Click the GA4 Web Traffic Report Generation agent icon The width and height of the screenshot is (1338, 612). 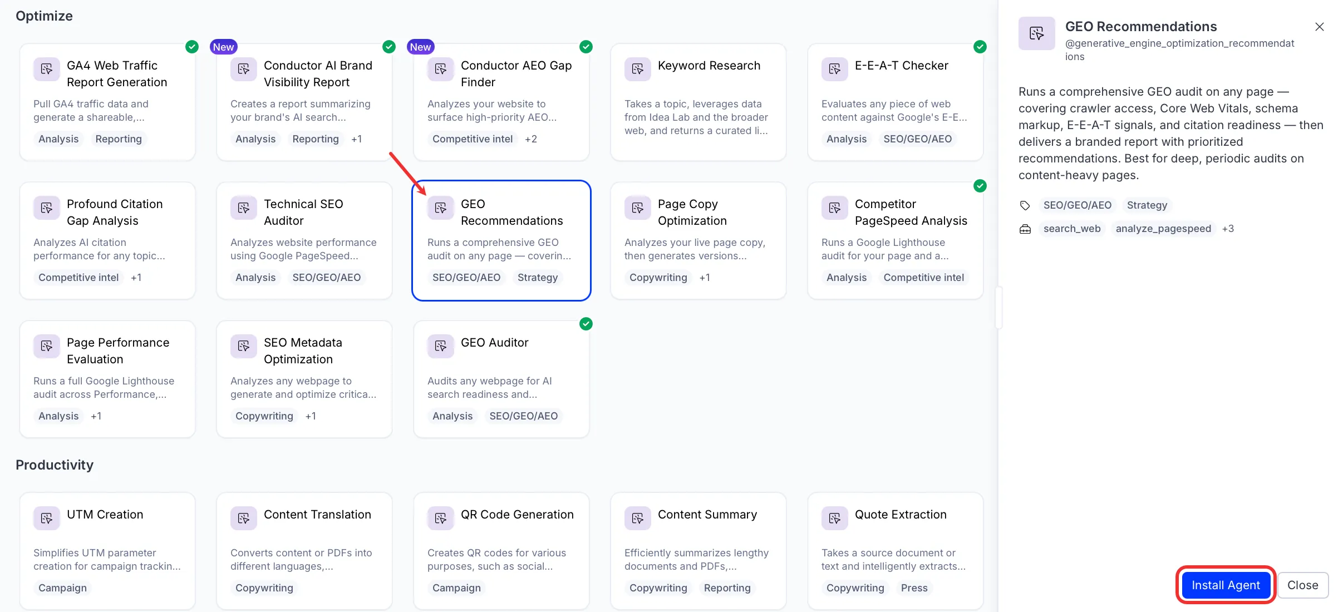pyautogui.click(x=47, y=69)
